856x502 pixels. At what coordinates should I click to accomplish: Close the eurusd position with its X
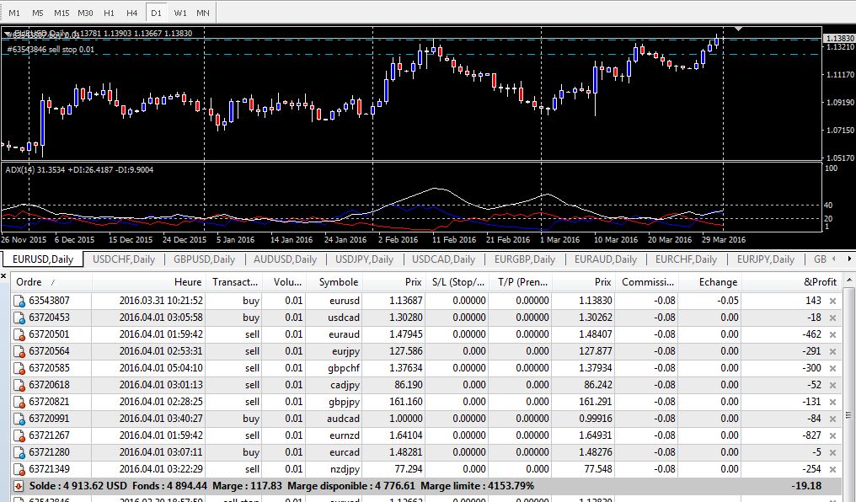point(832,301)
